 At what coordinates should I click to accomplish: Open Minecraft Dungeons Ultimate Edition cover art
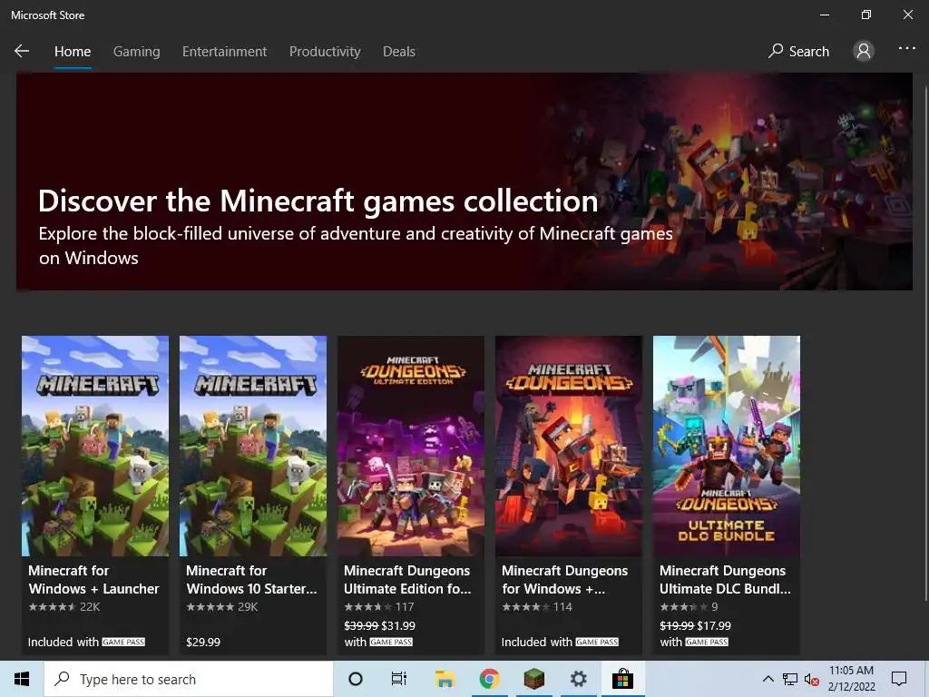411,446
